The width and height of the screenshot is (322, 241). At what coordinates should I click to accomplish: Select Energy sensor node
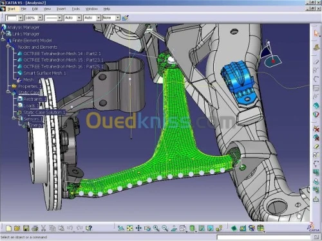[x=36, y=125]
